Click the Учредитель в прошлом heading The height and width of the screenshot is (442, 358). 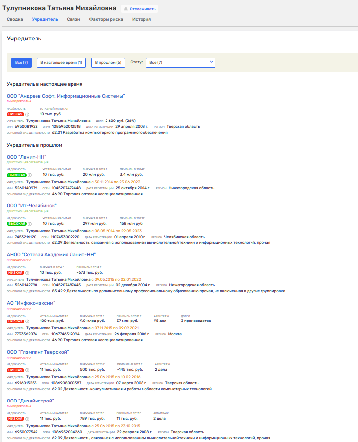(35, 145)
